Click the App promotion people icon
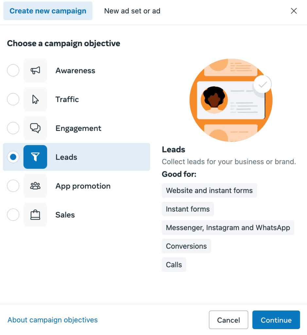 tap(35, 186)
